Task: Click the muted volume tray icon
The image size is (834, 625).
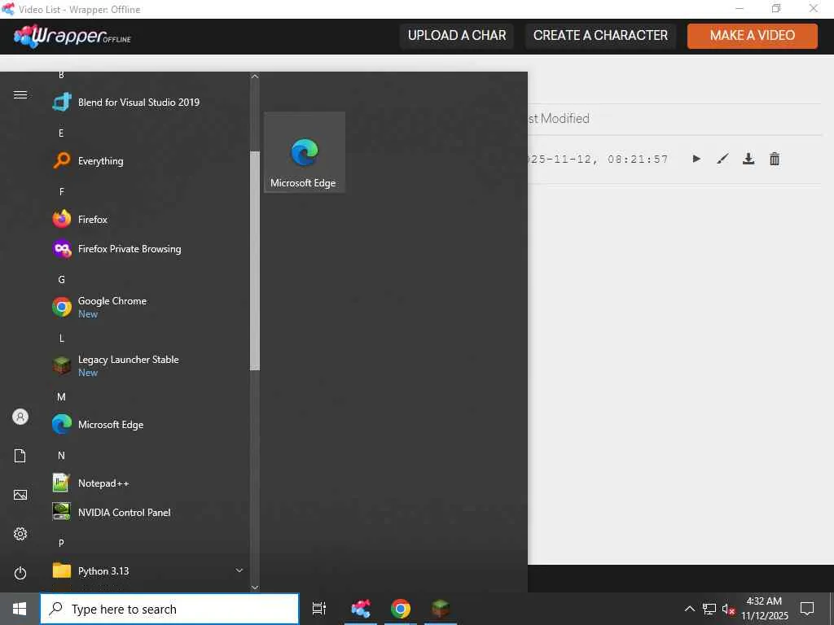Action: 728,609
